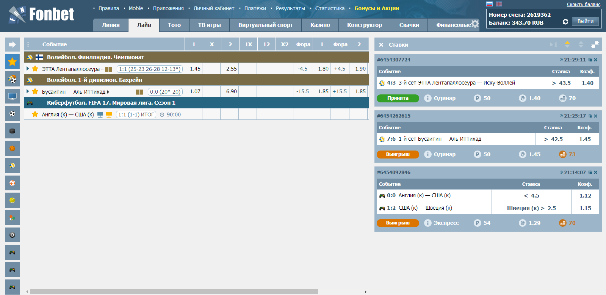Switch to the Линия tab

point(111,25)
